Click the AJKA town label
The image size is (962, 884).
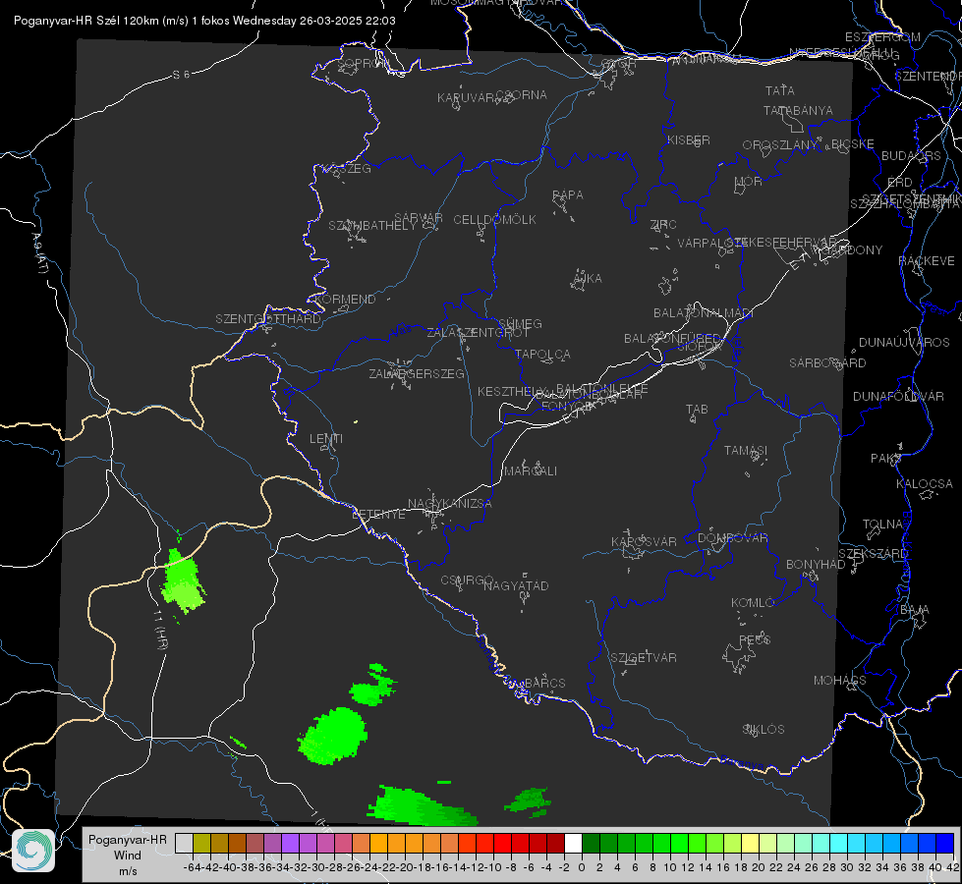(588, 279)
